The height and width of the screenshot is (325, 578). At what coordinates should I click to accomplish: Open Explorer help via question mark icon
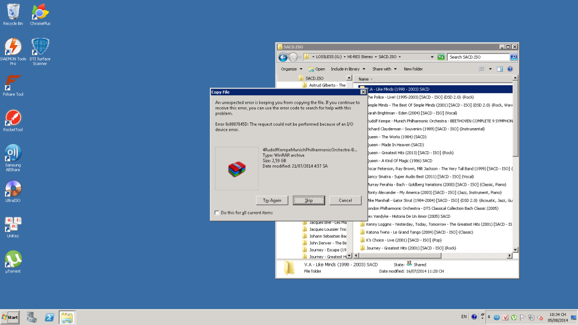510,69
